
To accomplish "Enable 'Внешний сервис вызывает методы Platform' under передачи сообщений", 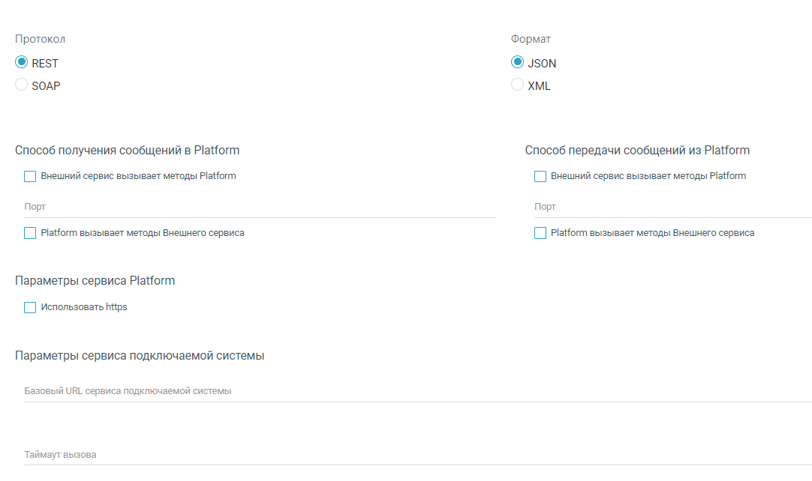I will tap(540, 177).
